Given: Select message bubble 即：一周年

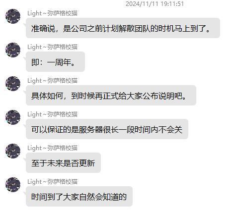Looking at the screenshot, I should [x=55, y=62].
